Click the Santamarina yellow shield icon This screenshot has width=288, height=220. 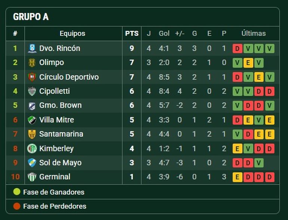[x=32, y=134]
